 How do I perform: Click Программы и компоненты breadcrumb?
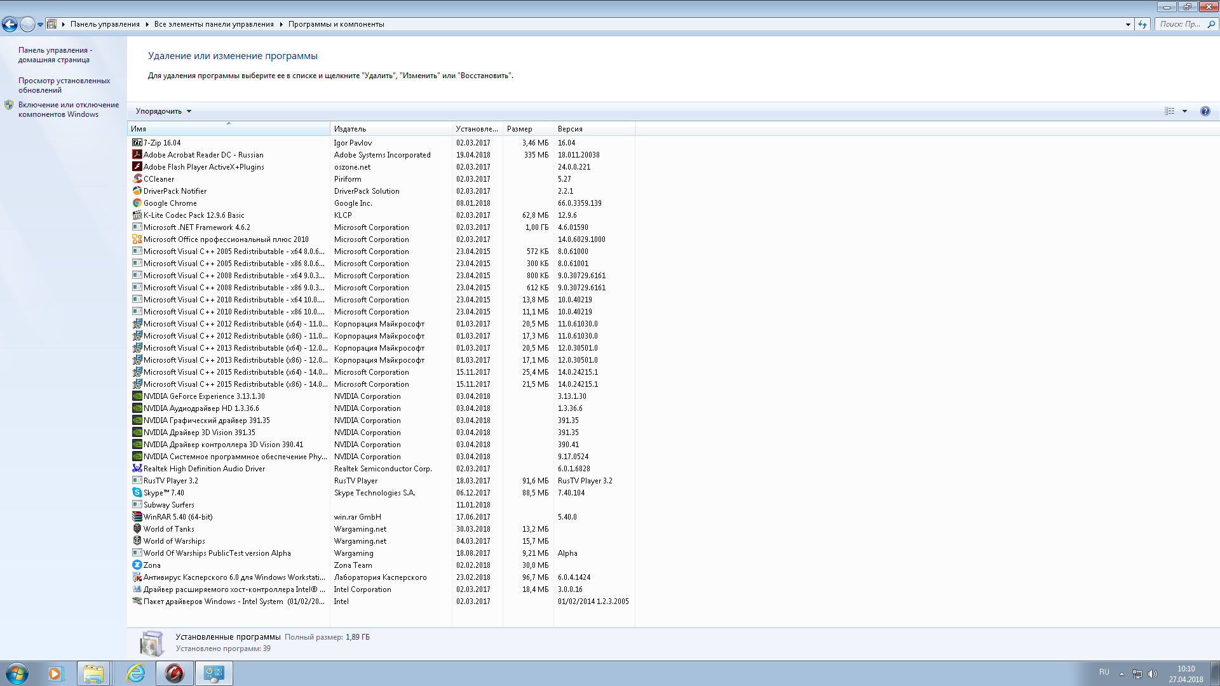(x=336, y=24)
